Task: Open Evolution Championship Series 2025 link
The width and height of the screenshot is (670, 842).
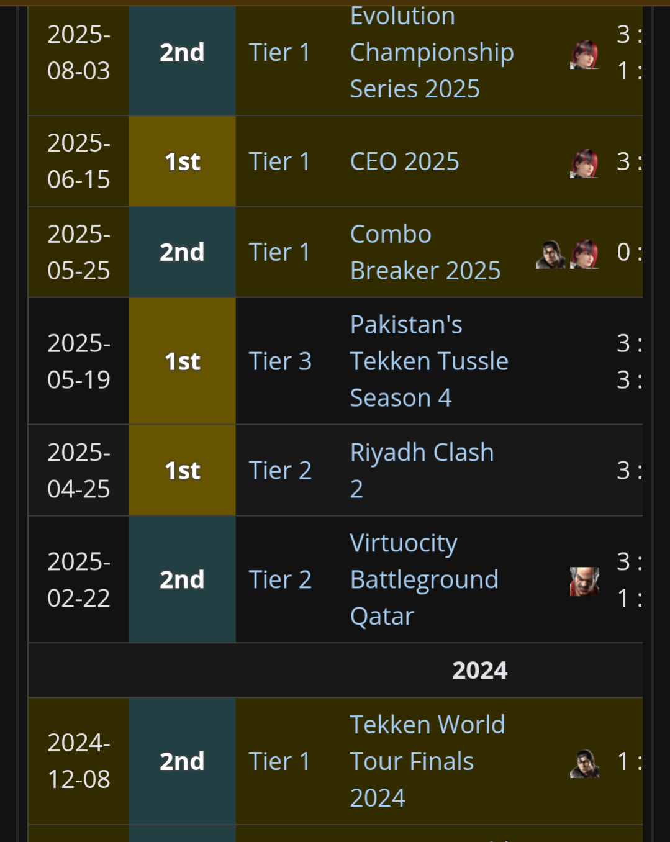Action: click(x=432, y=53)
